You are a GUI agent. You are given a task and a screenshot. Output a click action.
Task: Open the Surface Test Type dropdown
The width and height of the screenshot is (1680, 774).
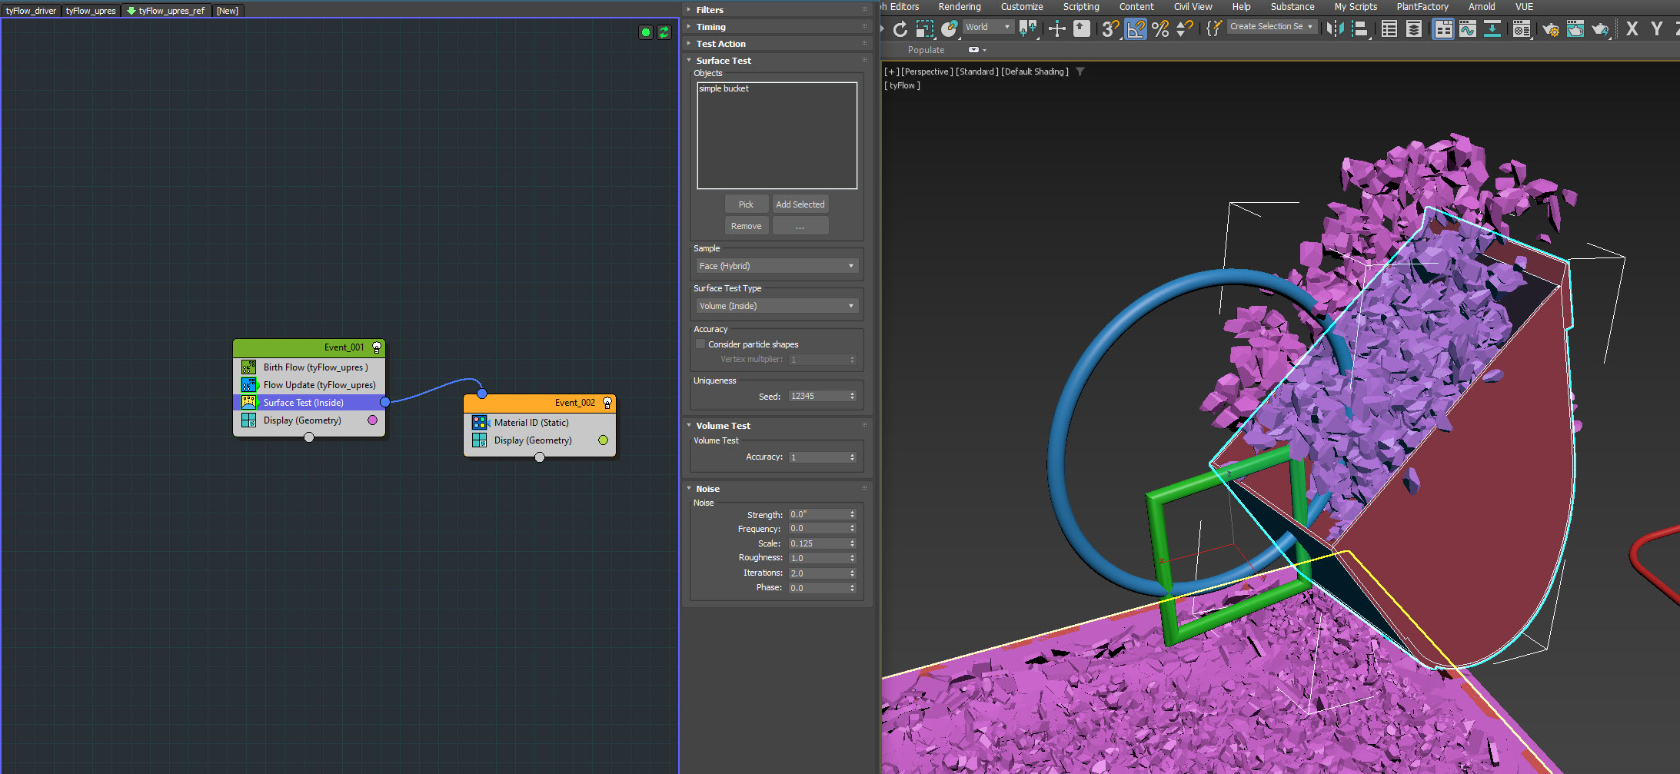776,306
